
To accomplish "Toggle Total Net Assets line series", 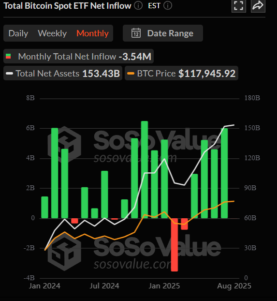I will pos(63,73).
